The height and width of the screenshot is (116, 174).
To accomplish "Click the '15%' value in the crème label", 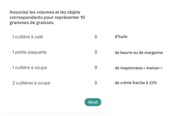I will coord(153,83).
